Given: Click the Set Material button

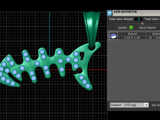Looking at the screenshot, I should pos(155,105).
